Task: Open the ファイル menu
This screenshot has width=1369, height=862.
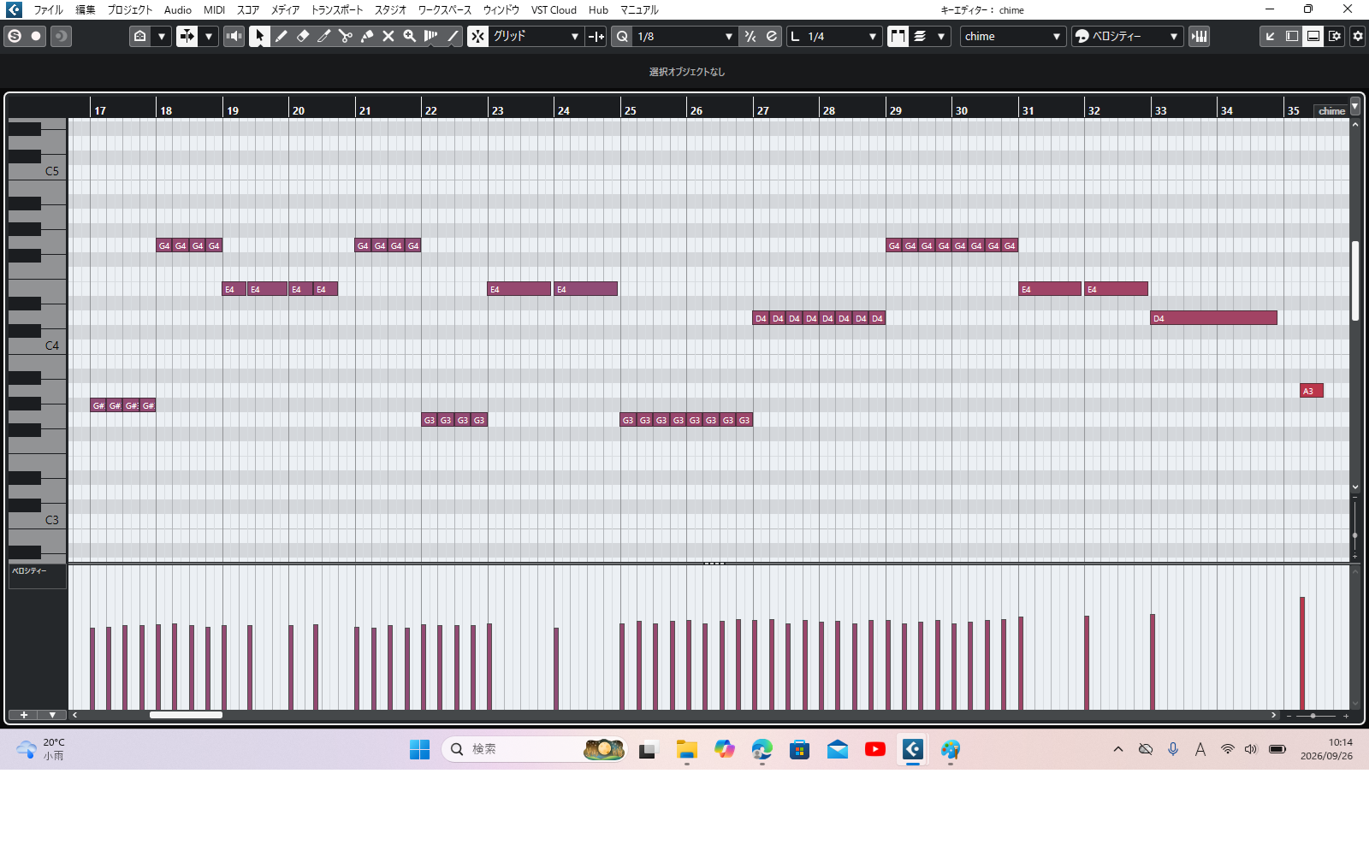Action: [x=48, y=10]
